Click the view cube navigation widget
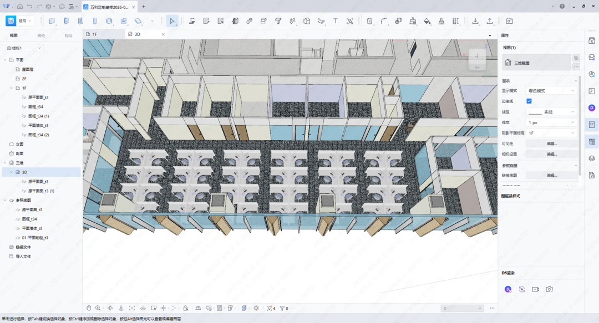The width and height of the screenshot is (599, 323). click(x=477, y=59)
